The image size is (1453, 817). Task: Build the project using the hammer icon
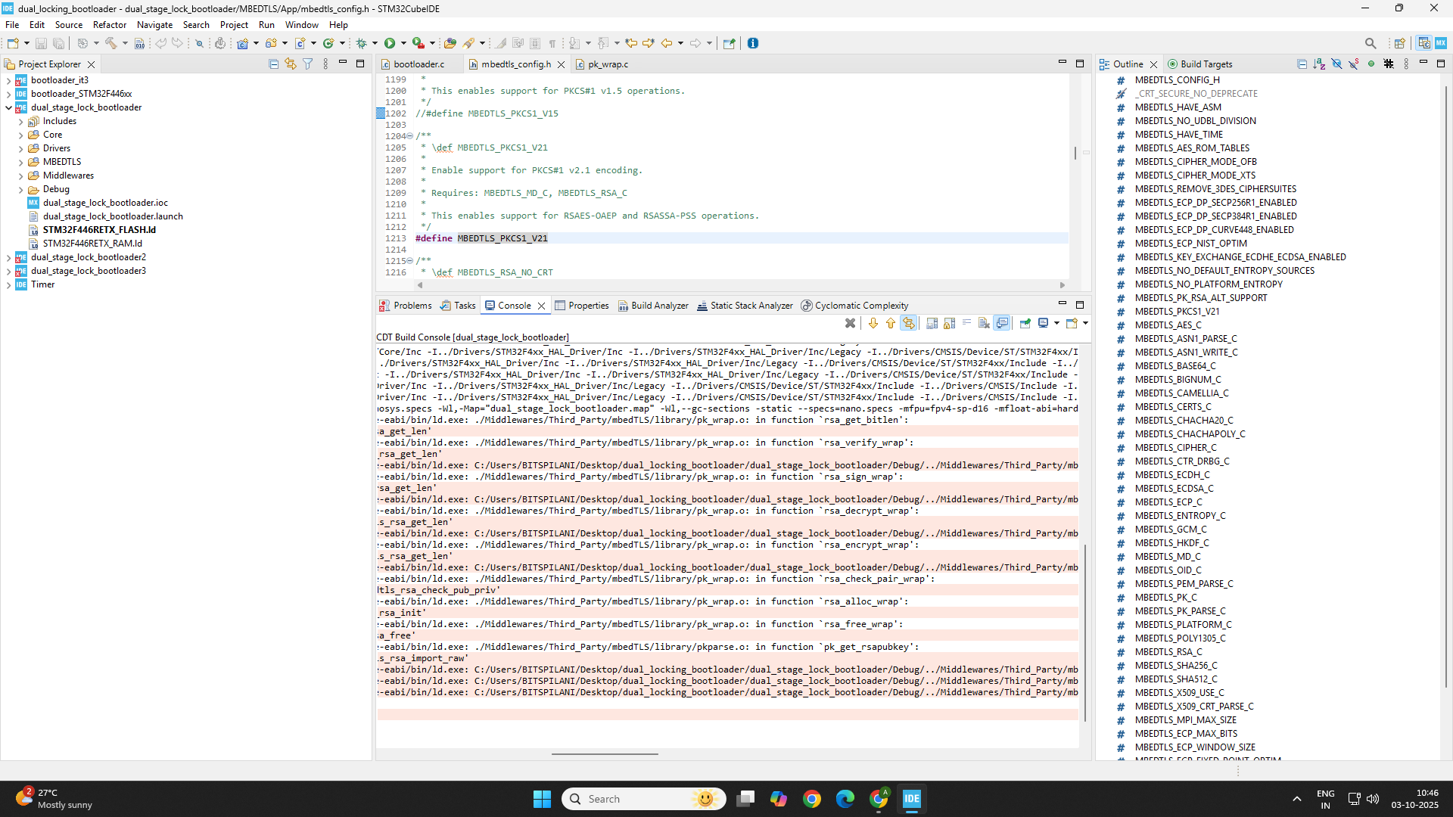[x=112, y=43]
